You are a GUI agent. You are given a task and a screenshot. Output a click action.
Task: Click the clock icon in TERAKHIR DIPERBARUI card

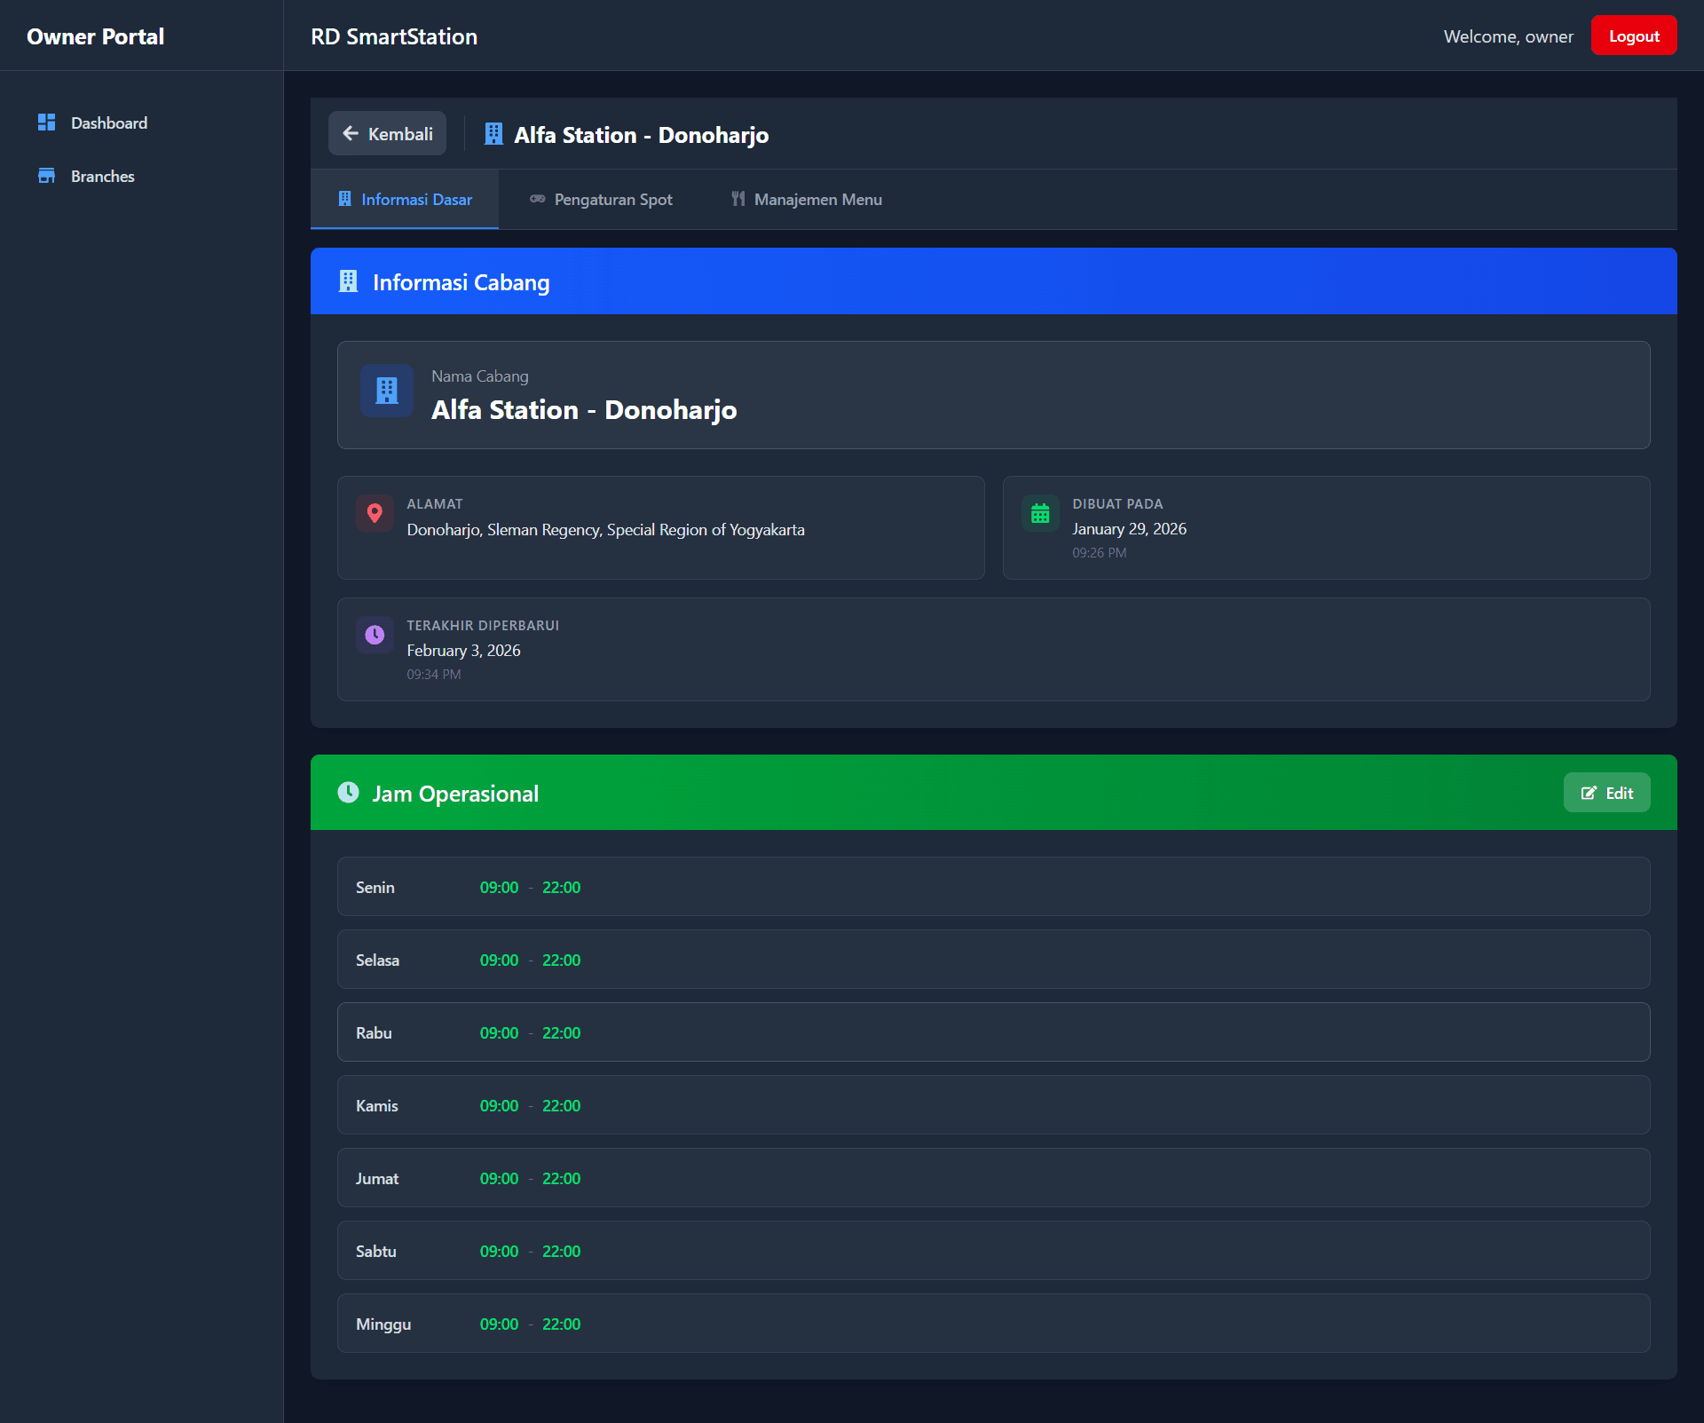[x=375, y=634]
